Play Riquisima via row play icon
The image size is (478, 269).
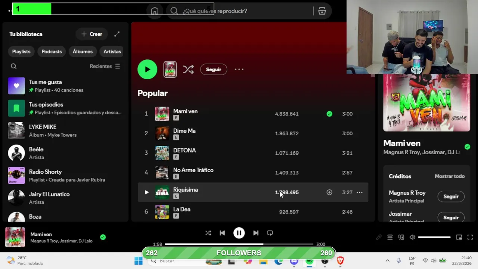click(x=146, y=192)
